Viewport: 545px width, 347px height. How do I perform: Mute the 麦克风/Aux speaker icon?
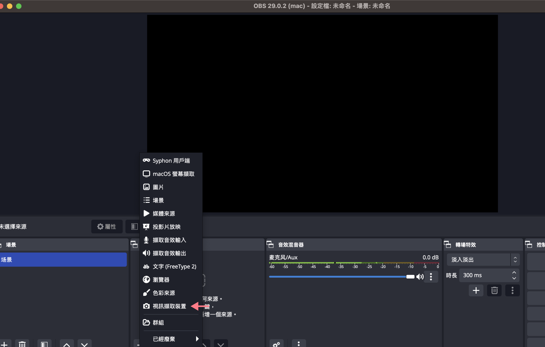pyautogui.click(x=420, y=277)
